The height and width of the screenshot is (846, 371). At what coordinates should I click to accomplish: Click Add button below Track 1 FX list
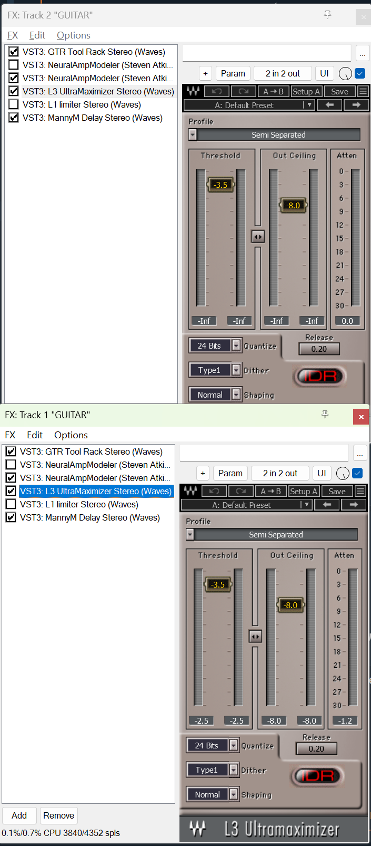19,815
